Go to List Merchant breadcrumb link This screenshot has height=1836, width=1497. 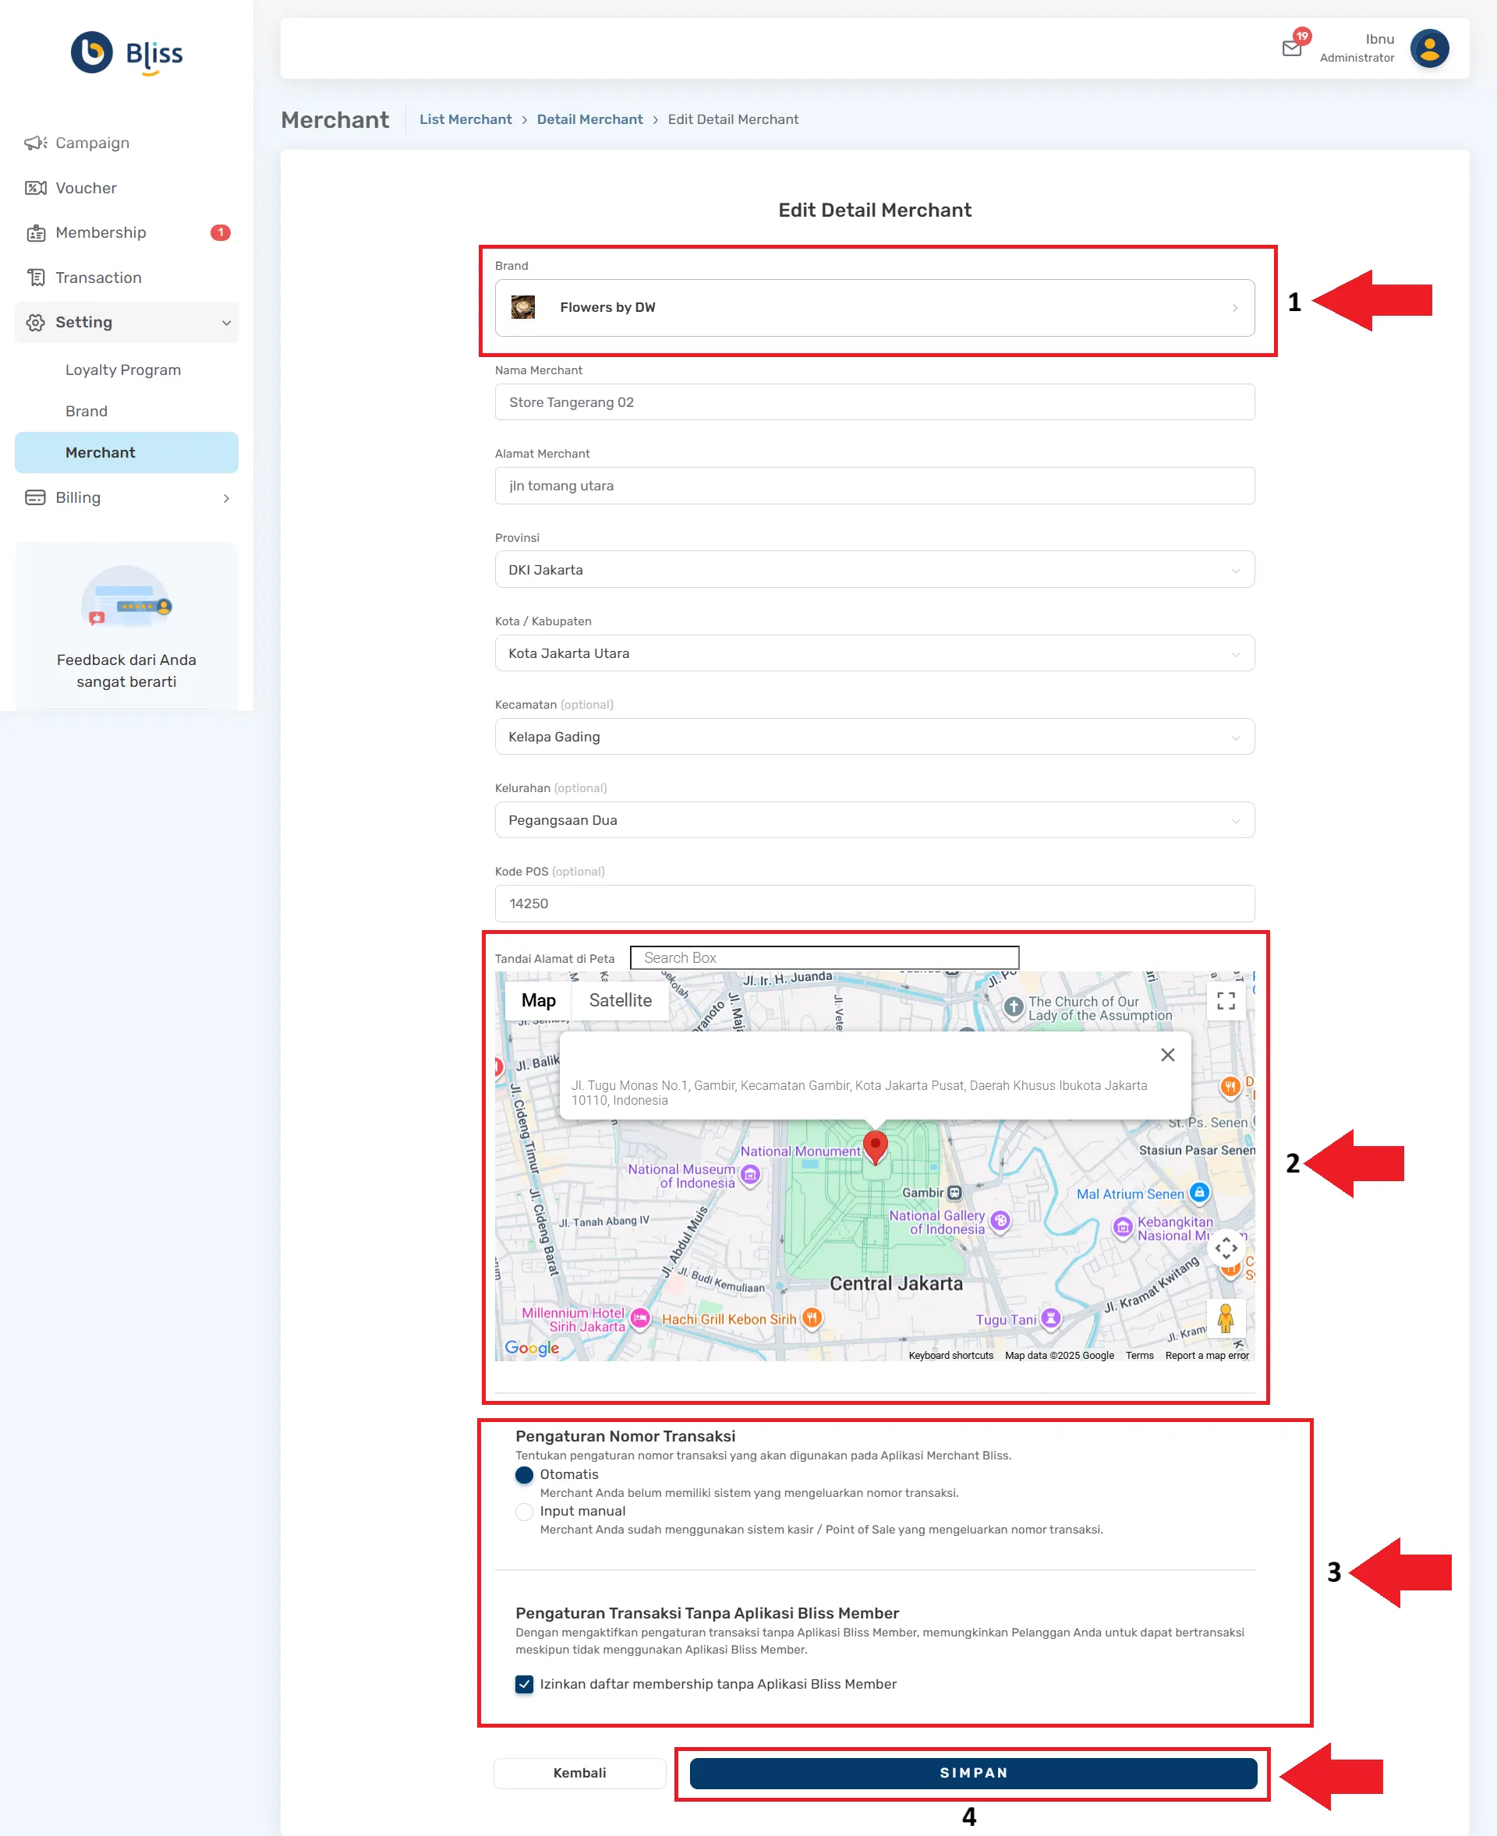pos(465,120)
